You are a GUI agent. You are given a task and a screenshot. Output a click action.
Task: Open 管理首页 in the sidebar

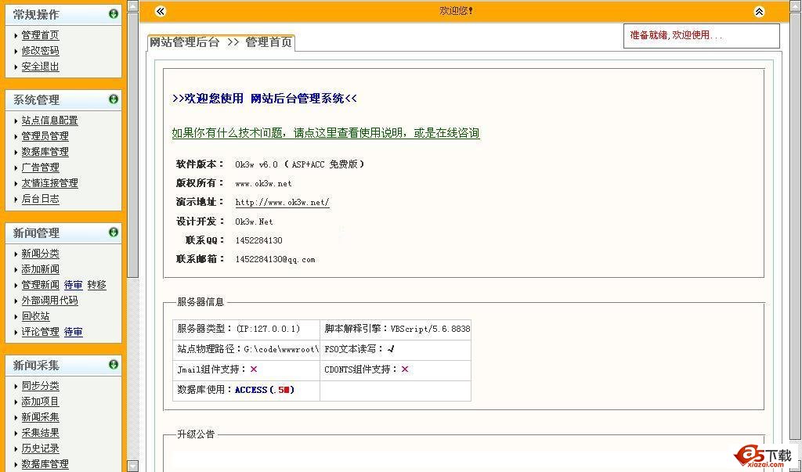tap(40, 35)
